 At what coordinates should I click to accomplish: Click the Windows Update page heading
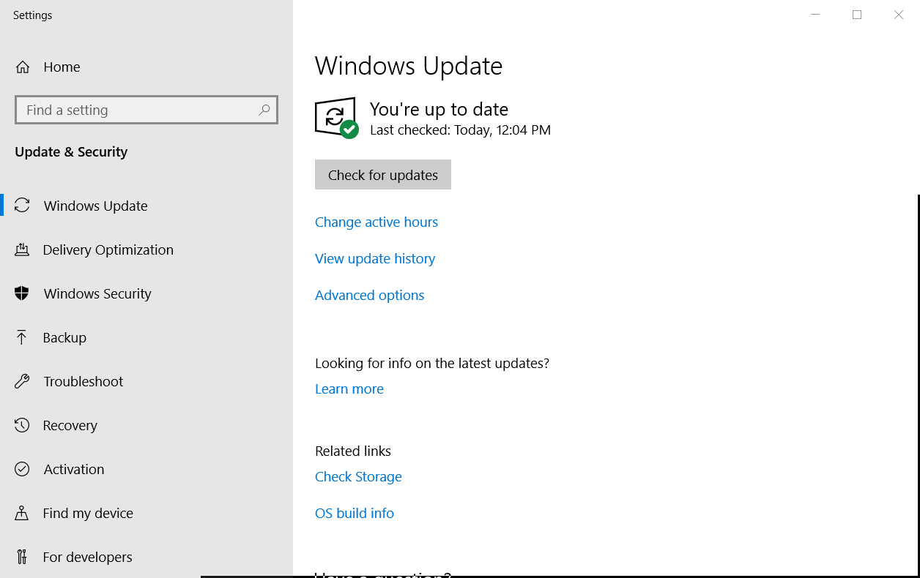pyautogui.click(x=409, y=66)
